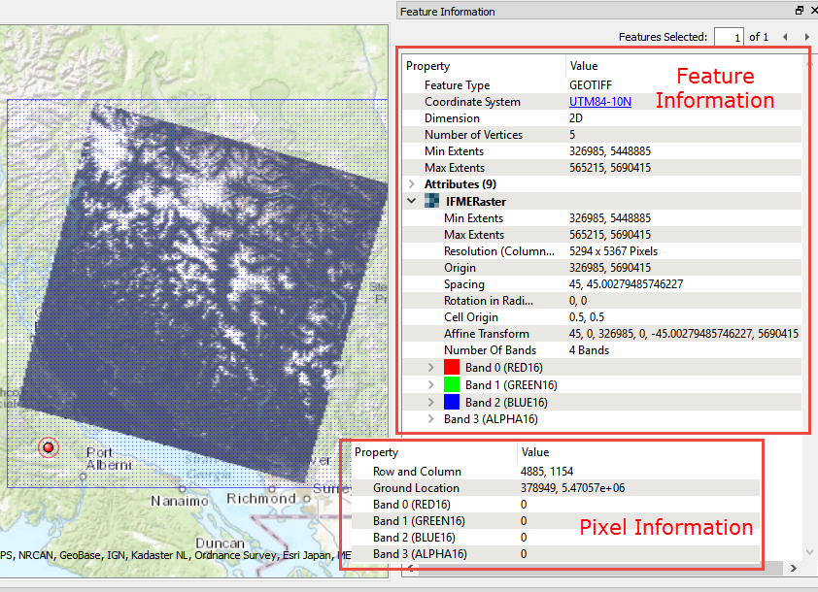Click the Features Selected number field
The image size is (818, 592).
point(729,37)
